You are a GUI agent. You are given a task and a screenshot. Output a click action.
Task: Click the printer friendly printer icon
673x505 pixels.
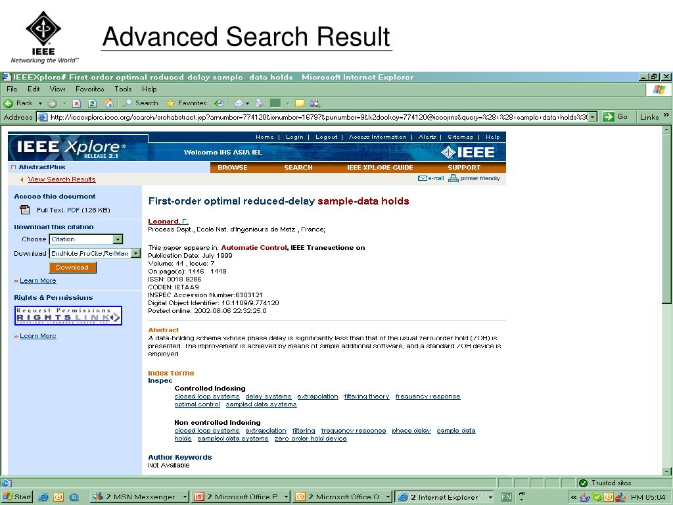[x=453, y=178]
